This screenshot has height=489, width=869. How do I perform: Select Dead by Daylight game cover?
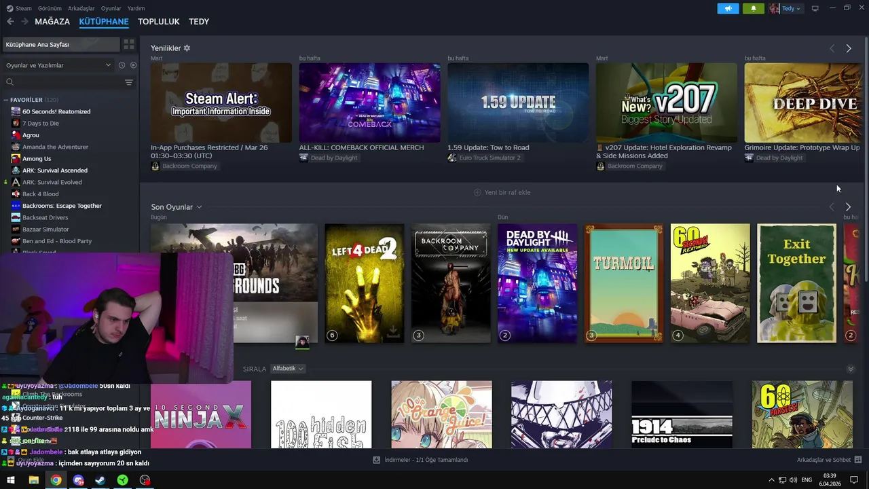coord(538,283)
